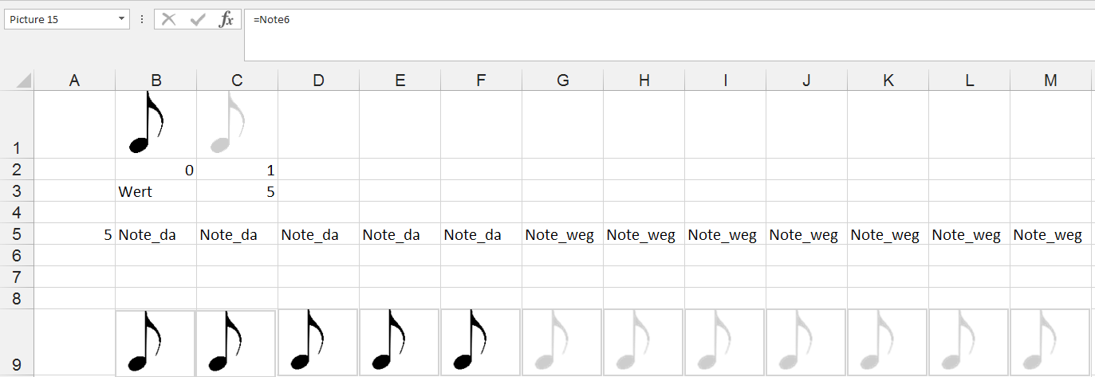This screenshot has height=377, width=1095.
Task: Click cell B3 containing Wert
Action: point(156,192)
